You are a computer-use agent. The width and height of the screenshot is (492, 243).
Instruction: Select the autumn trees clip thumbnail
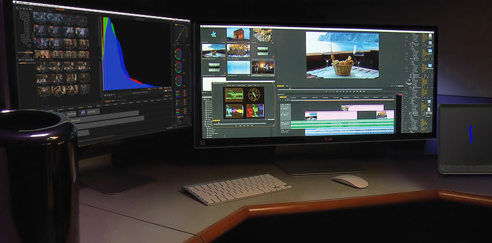(x=238, y=50)
